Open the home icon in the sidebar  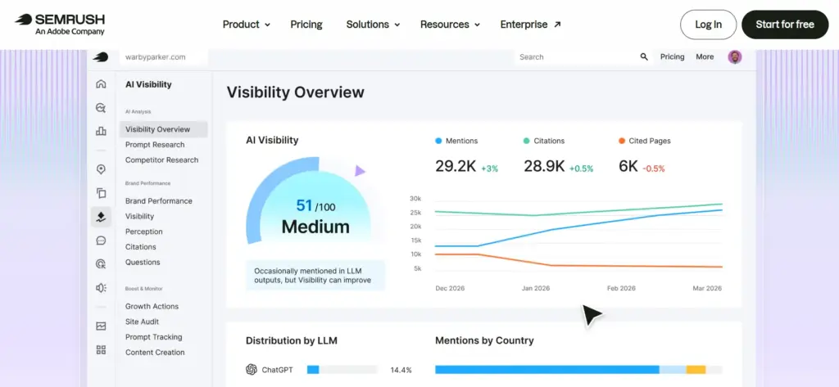click(x=101, y=84)
